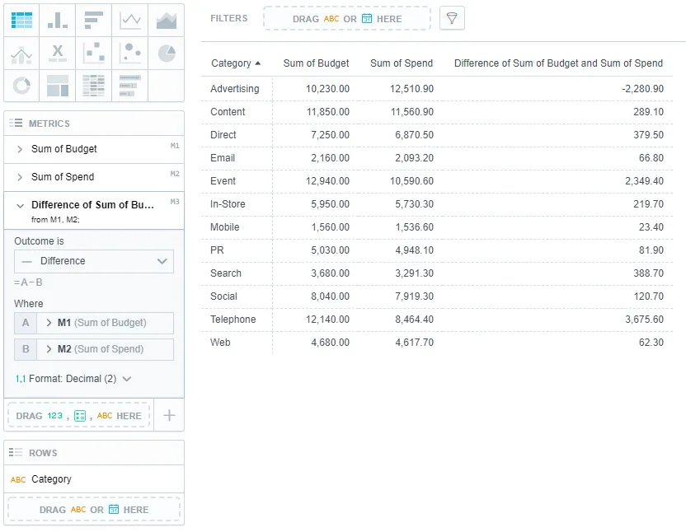Screen dimensions: 686x532
Task: Open the Outcome is Difference dropdown
Action: point(93,261)
